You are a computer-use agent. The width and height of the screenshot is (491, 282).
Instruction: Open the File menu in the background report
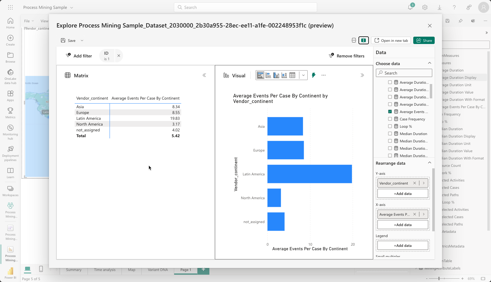[x=29, y=21]
